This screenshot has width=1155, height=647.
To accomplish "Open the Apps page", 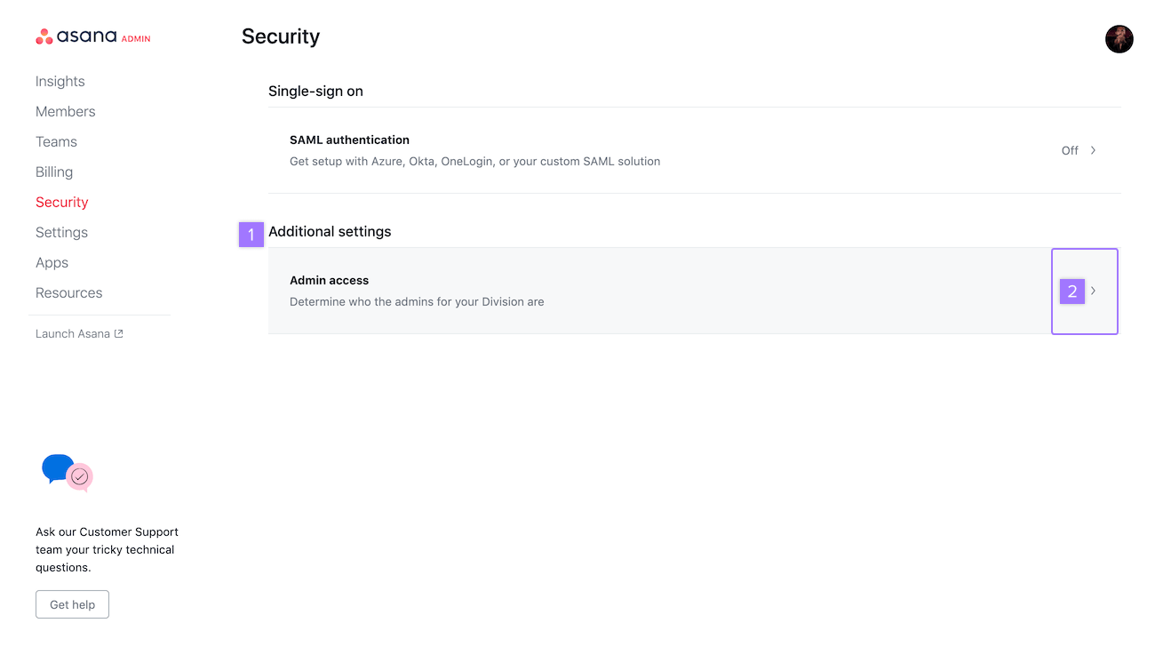I will tap(52, 263).
